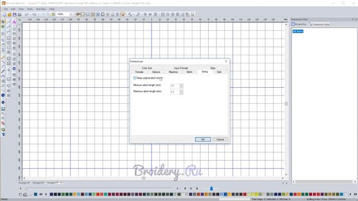Click the Open file folder icon
Viewport: 358px width, 201px height.
10,15
